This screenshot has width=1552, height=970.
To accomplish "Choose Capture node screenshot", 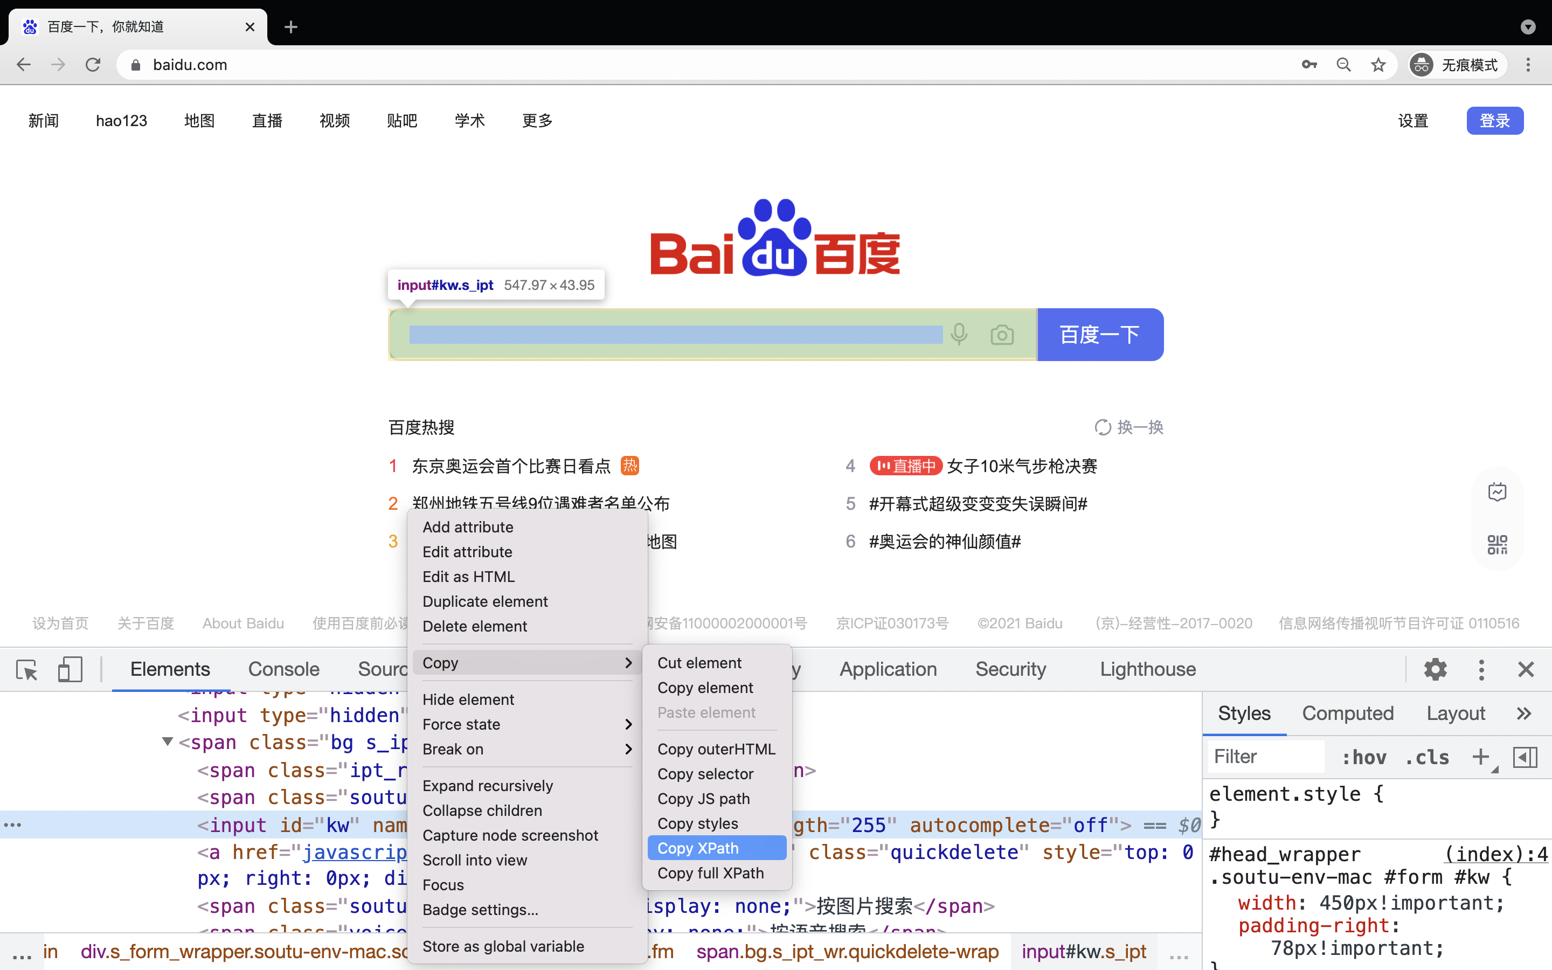I will [x=527, y=835].
